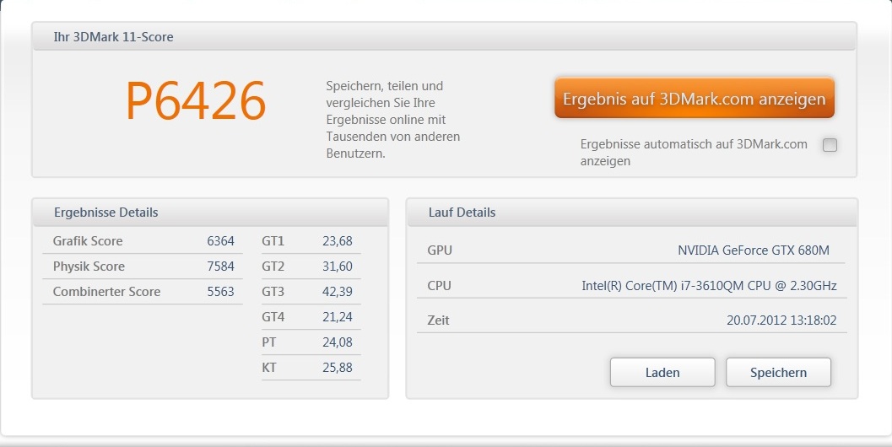Select the P6426 score text
The height and width of the screenshot is (447, 892).
[x=196, y=101]
